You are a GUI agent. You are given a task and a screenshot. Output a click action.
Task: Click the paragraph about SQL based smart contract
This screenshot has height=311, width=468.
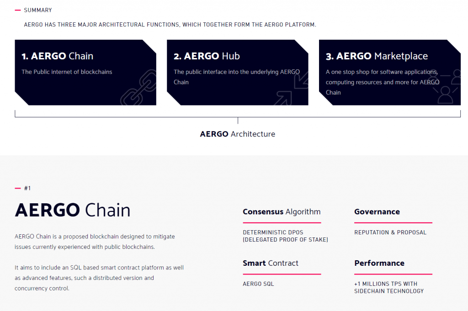tap(99, 278)
